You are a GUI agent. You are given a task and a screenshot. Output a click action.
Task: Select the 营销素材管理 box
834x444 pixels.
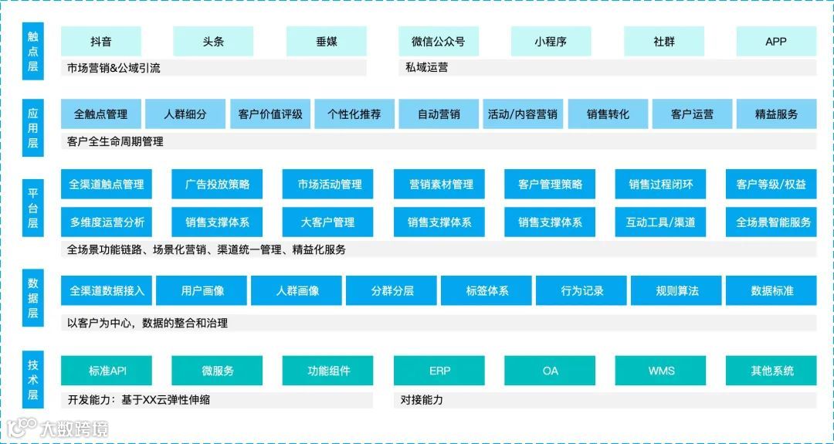[x=439, y=184]
